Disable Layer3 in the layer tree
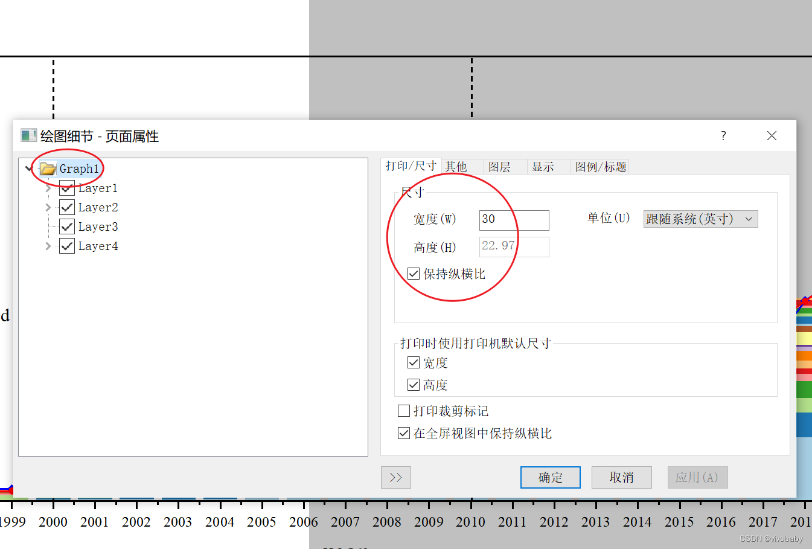Viewport: 812px width, 549px height. click(66, 226)
